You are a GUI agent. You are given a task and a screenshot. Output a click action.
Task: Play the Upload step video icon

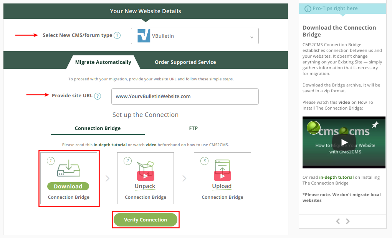[222, 176]
